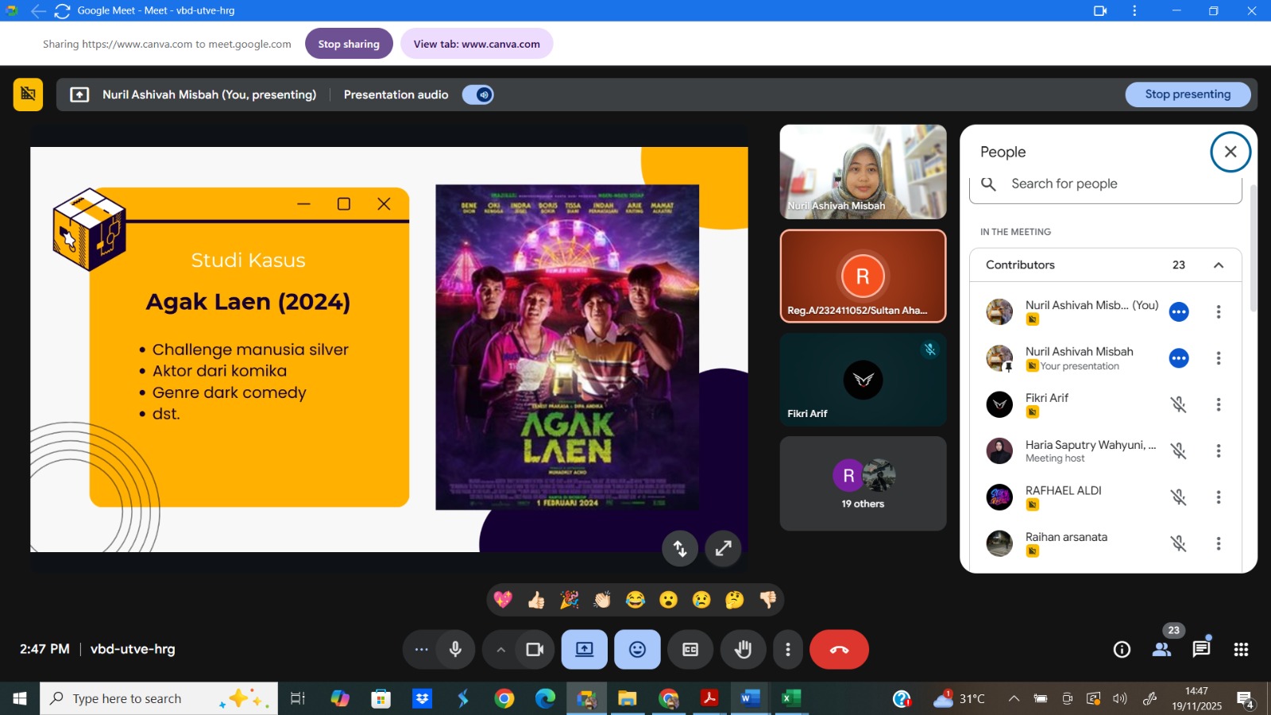
Task: Toggle the camera on or off
Action: pos(535,650)
